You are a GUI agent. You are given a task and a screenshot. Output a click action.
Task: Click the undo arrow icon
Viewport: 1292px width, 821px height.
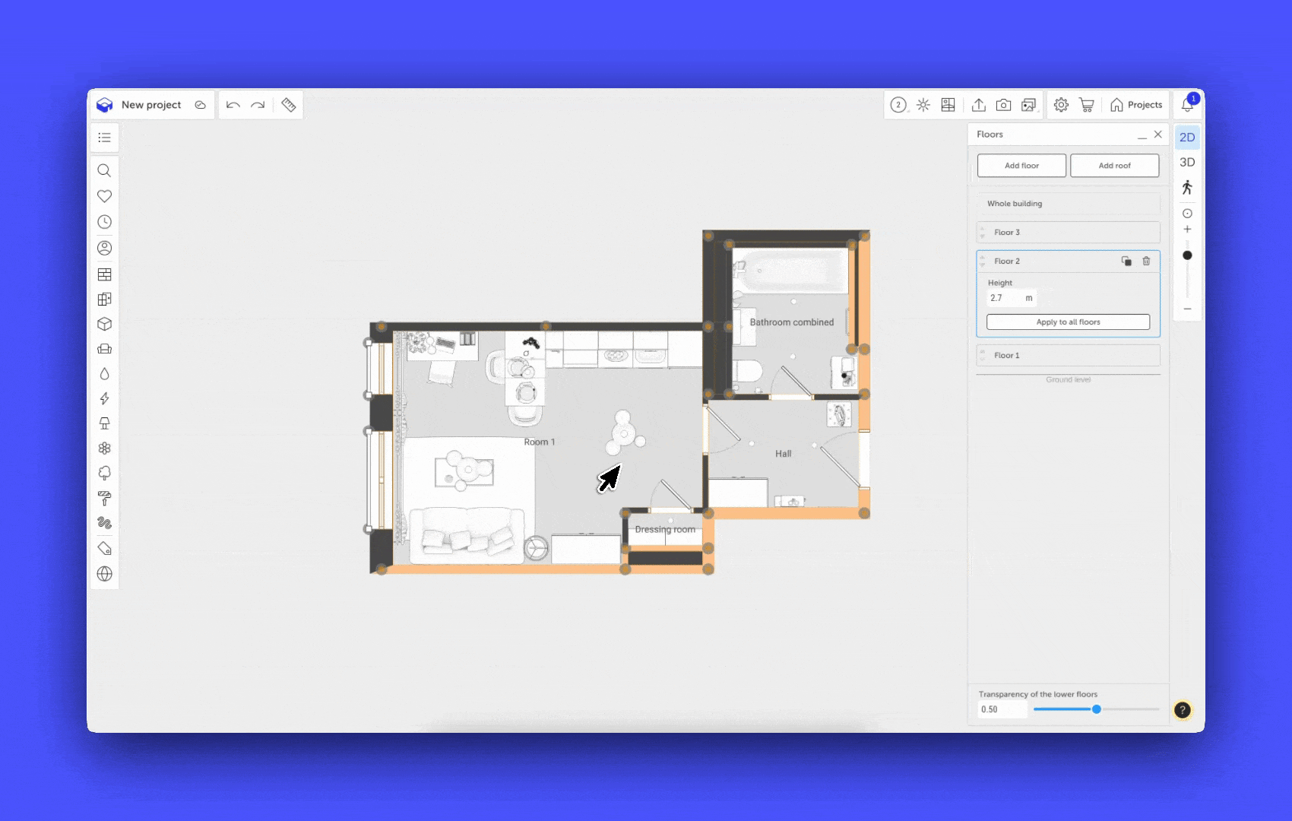tap(233, 105)
